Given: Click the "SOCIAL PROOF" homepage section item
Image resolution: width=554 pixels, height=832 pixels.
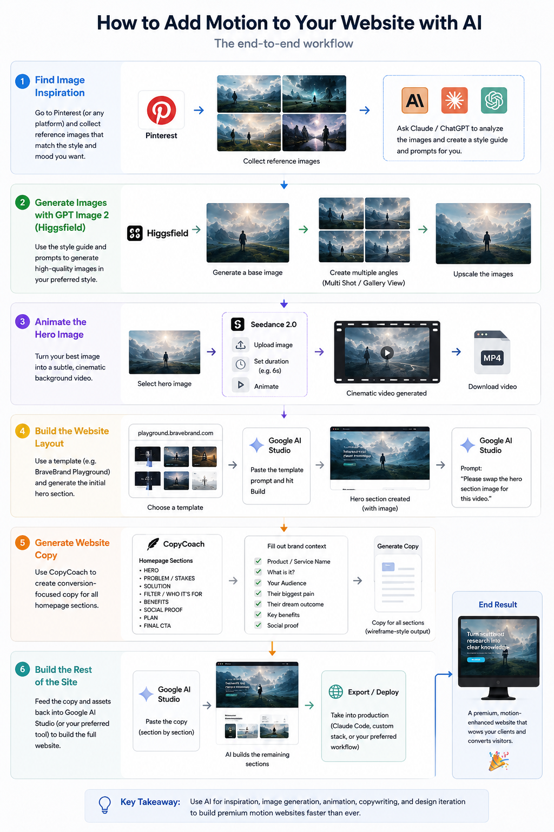Looking at the screenshot, I should coord(163,610).
